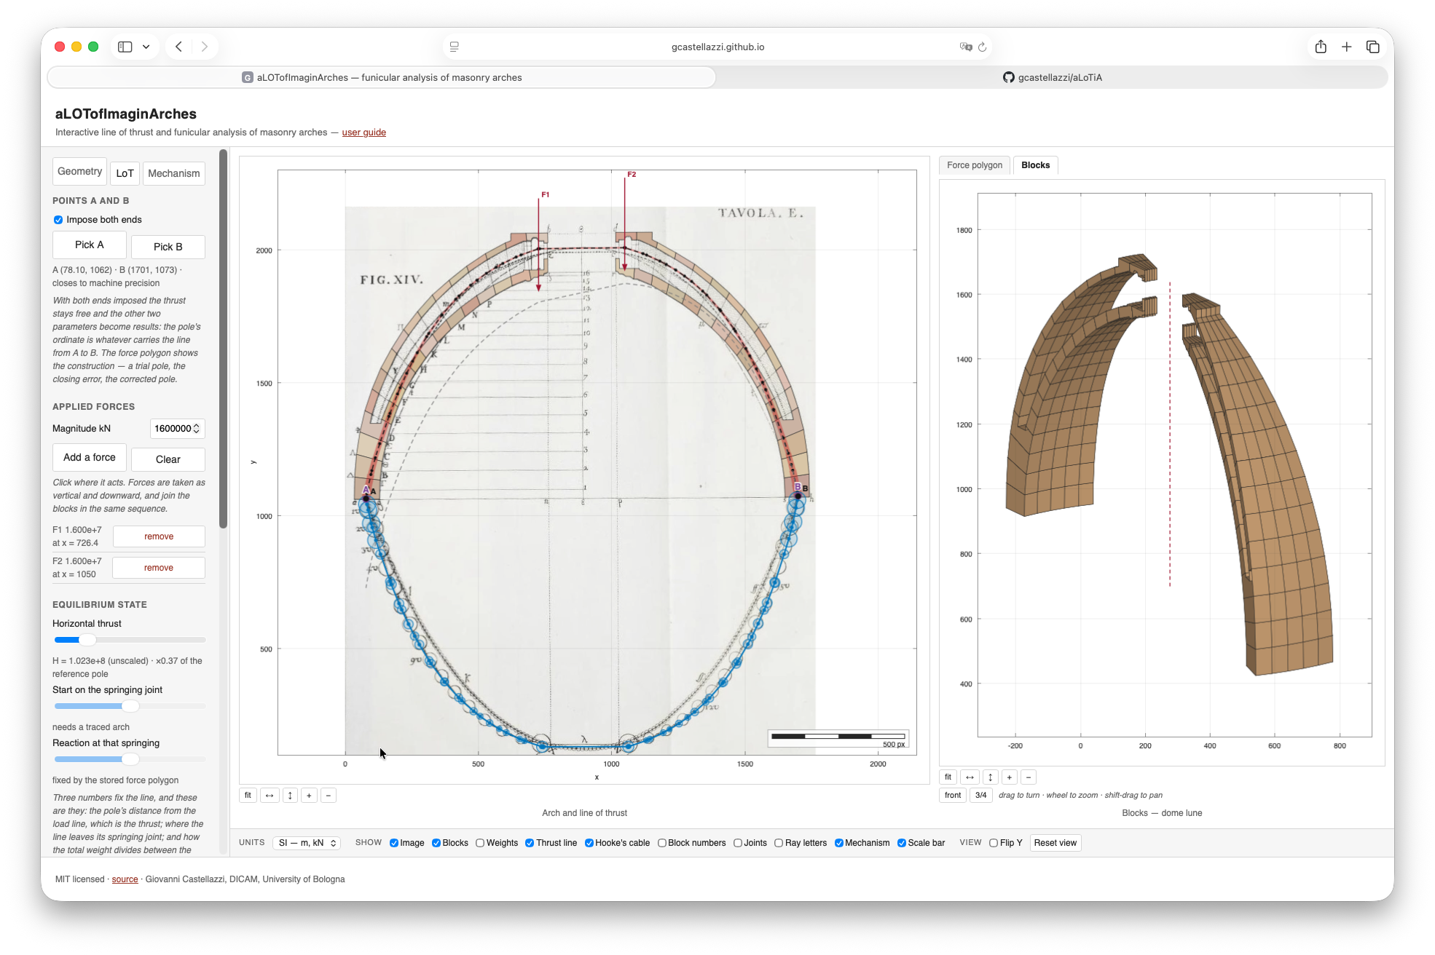
Task: Zoom in on the arch plot
Action: (309, 796)
